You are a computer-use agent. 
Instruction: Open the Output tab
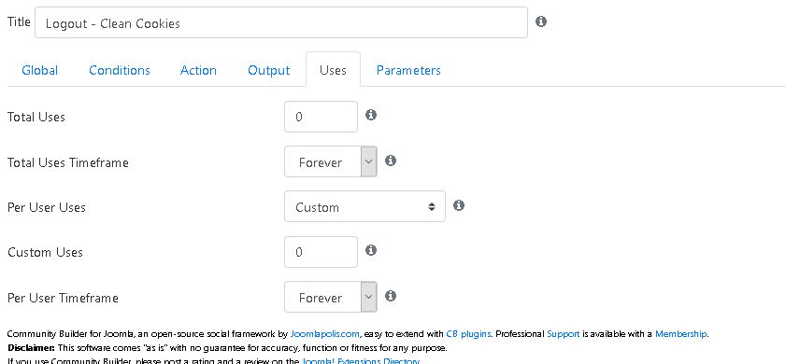click(268, 70)
